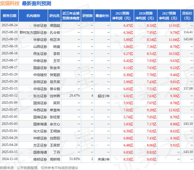Select institution 民生证券

(40, 54)
